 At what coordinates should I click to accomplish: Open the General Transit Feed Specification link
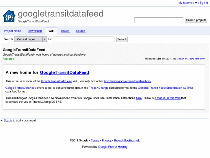click(165, 88)
